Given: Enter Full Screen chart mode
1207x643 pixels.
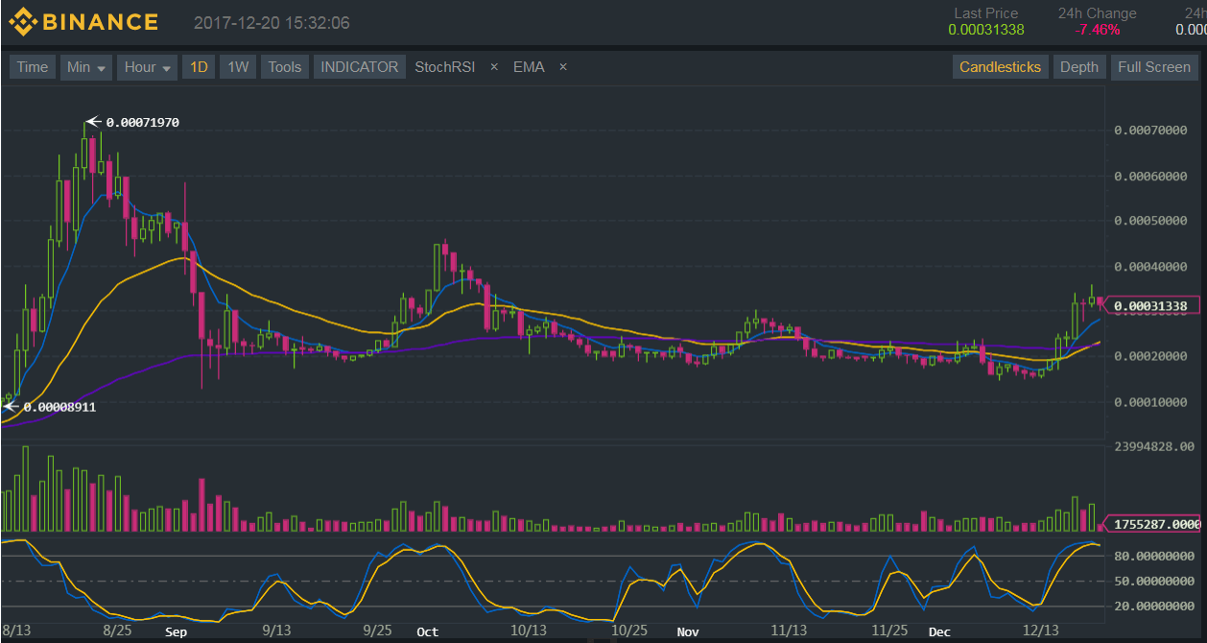Looking at the screenshot, I should pyautogui.click(x=1153, y=67).
